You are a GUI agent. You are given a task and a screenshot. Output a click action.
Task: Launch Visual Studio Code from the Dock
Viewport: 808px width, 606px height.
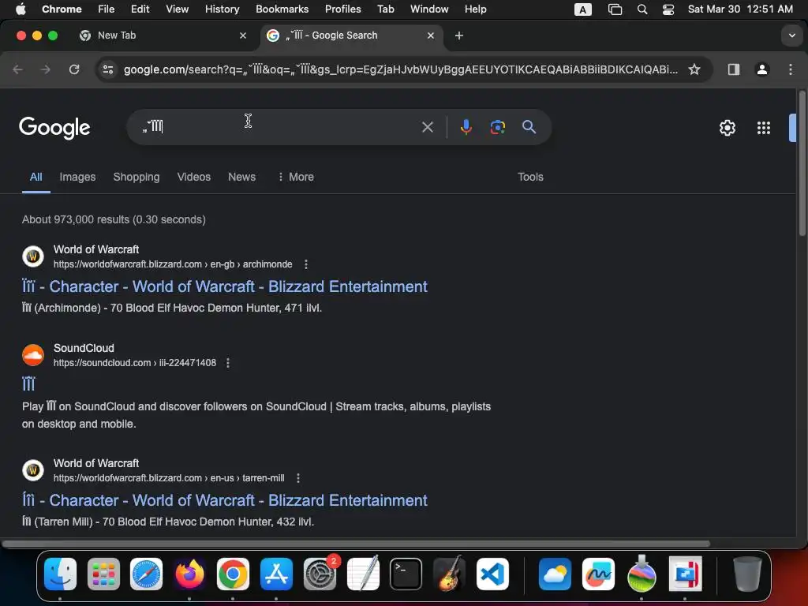[492, 574]
